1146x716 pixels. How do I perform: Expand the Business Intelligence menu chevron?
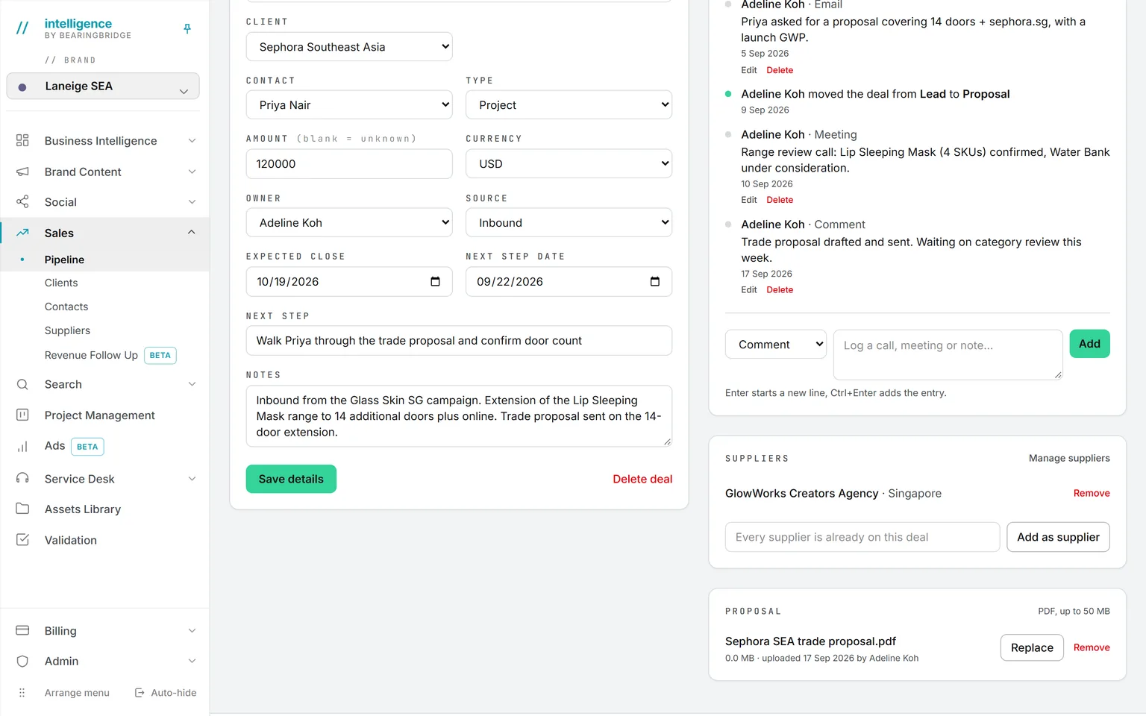(192, 140)
